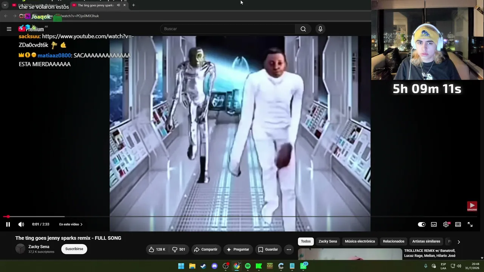484x272 pixels.
Task: Select the Zacky Sena filter chip
Action: [328, 241]
